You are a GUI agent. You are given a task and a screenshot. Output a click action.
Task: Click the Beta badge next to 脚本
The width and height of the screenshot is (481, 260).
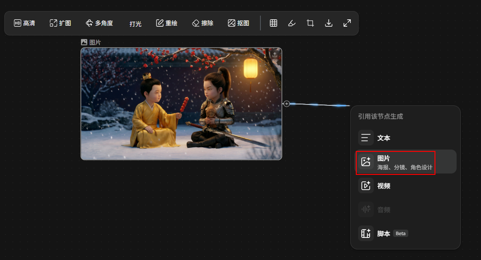pyautogui.click(x=400, y=234)
